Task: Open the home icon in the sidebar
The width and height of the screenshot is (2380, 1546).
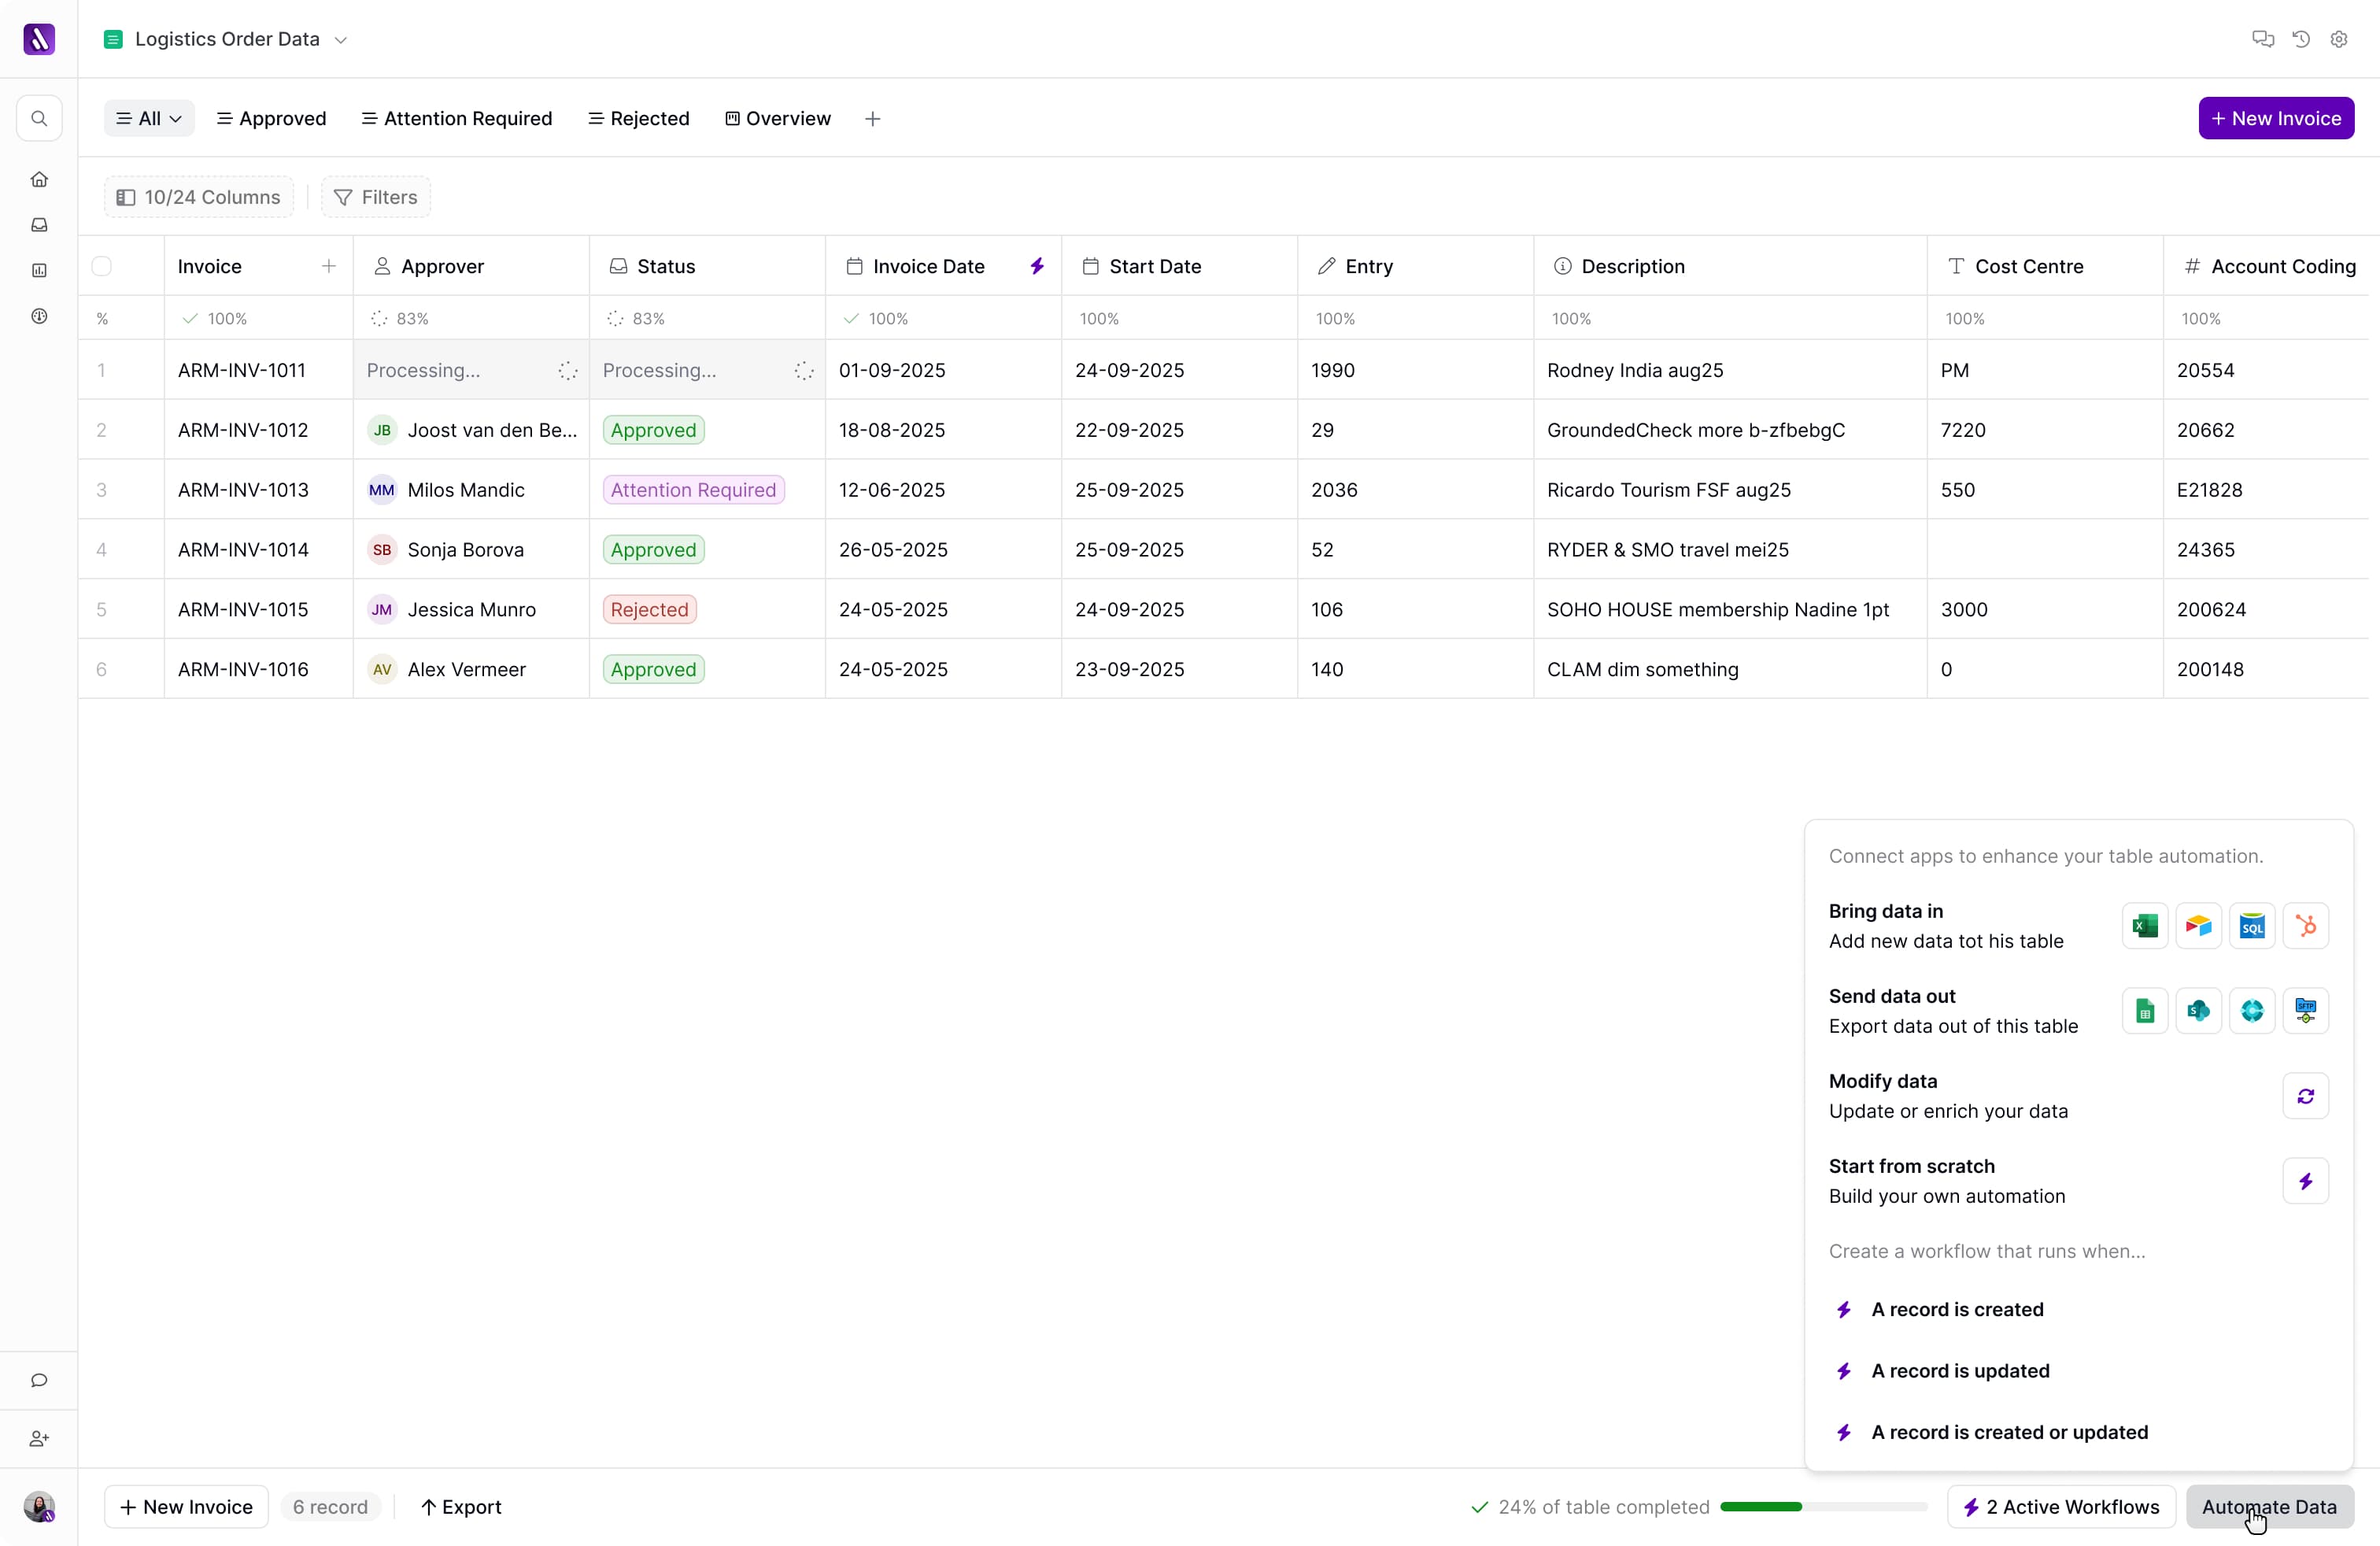Action: coord(39,180)
